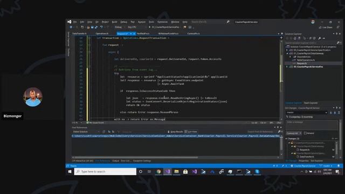Screen dimensions: 345x194
Task: Open the Output panel tab
Action: [x=115, y=161]
